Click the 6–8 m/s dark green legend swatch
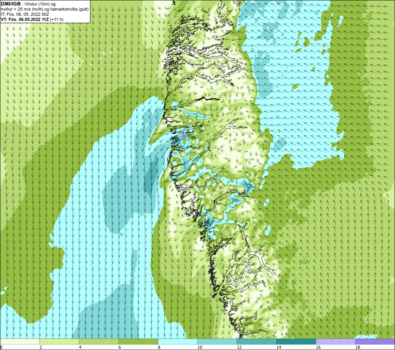The image size is (395, 350). point(138,341)
